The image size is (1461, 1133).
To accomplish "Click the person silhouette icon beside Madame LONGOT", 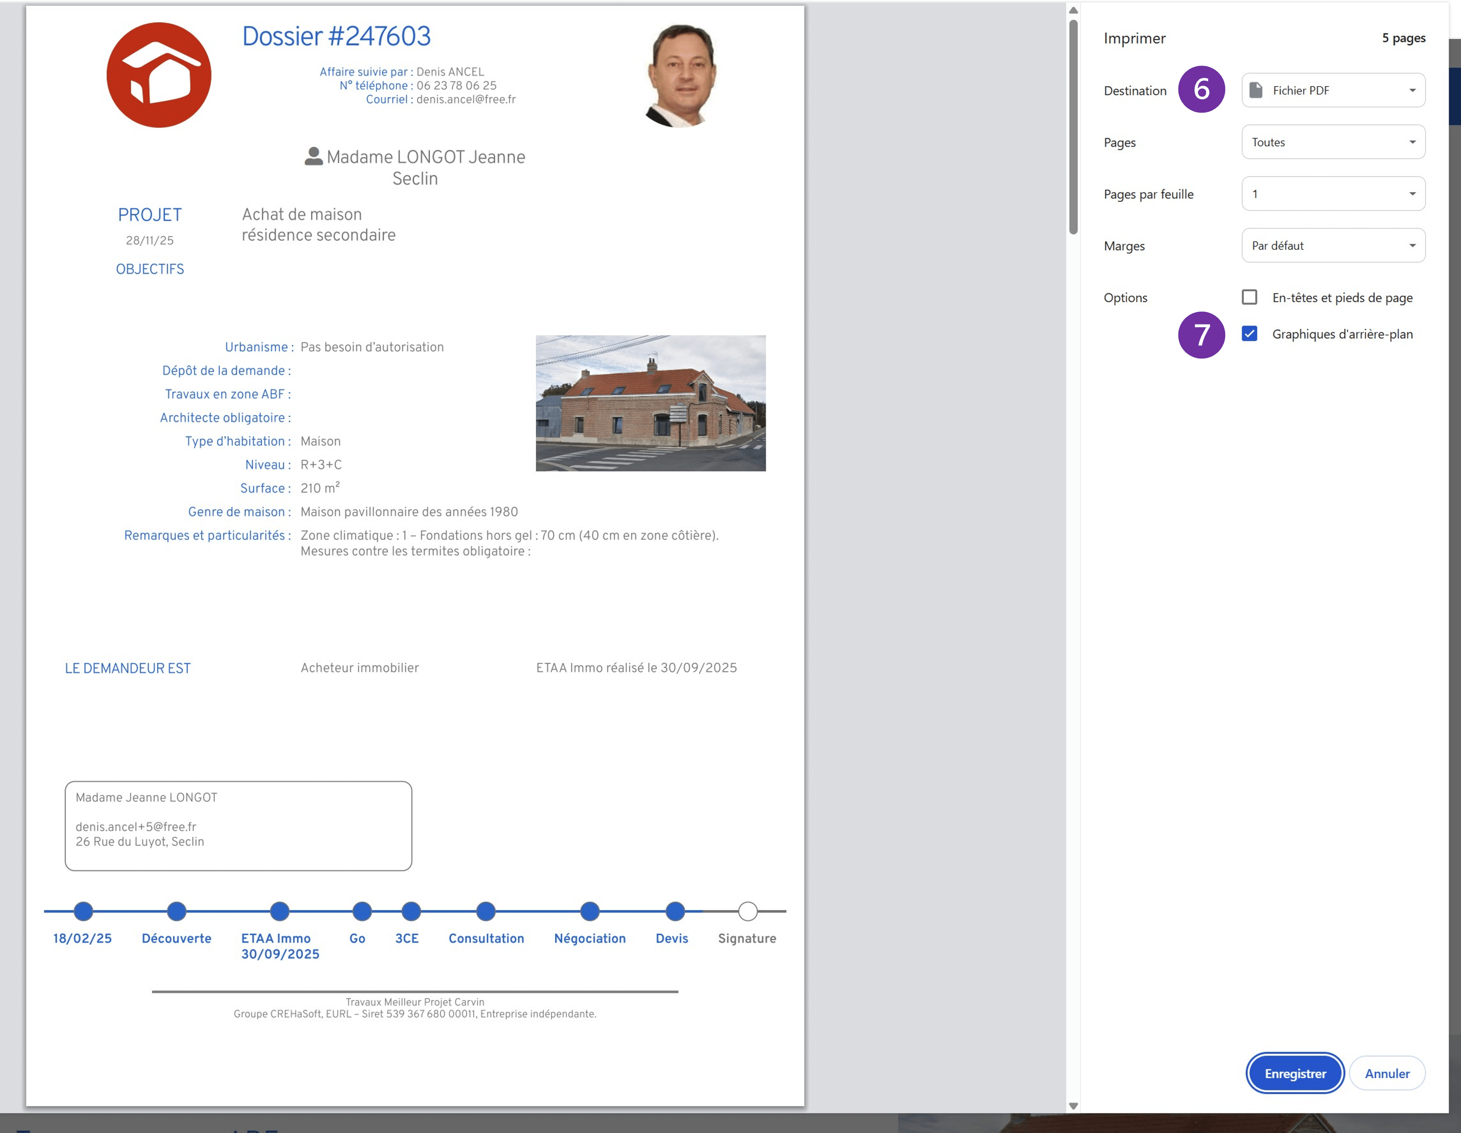I will tap(313, 156).
